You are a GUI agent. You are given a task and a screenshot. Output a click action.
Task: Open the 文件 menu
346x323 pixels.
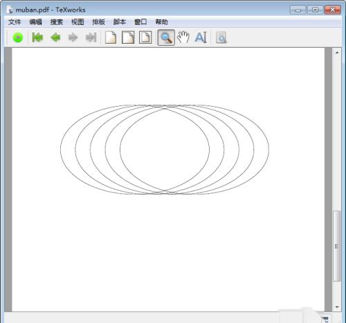click(15, 22)
